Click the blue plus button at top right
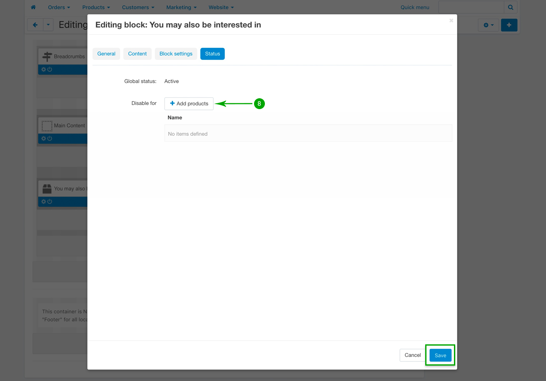Viewport: 546px width, 381px height. [x=509, y=25]
